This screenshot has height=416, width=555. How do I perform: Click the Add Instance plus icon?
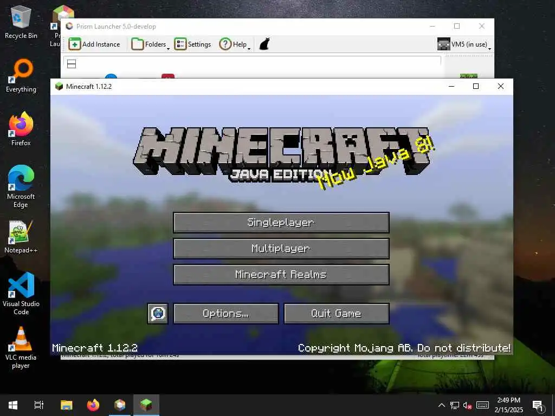[74, 44]
